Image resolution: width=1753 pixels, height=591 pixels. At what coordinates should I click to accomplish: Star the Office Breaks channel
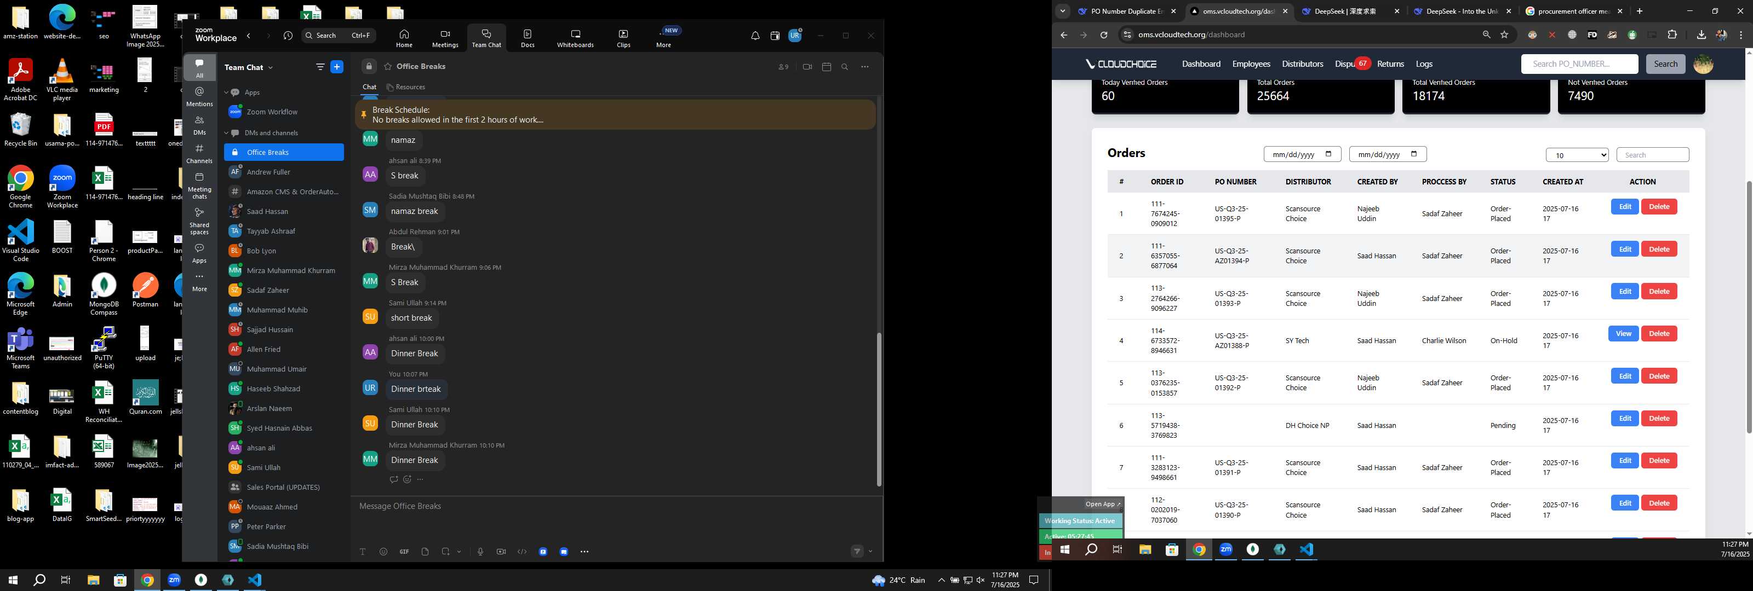click(388, 67)
